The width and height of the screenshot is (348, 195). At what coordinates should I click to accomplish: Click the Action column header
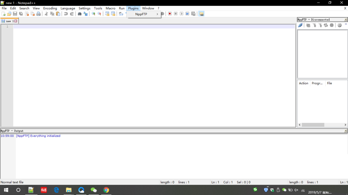click(303, 83)
